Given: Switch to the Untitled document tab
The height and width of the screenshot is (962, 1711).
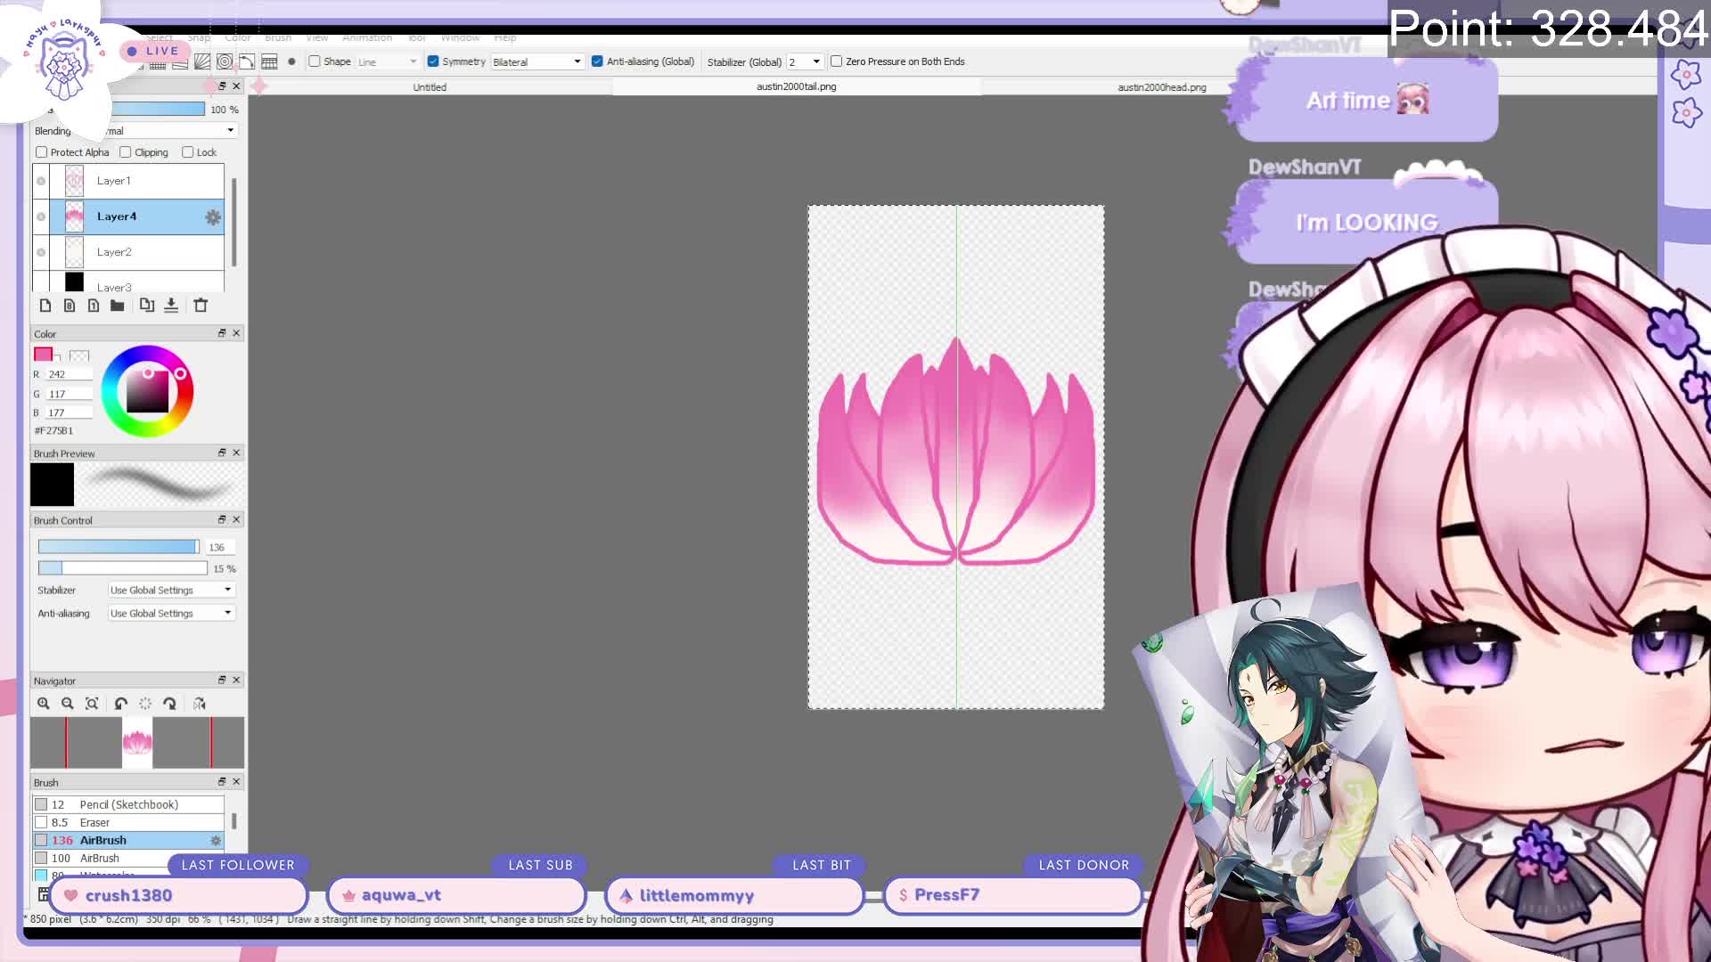Looking at the screenshot, I should (x=430, y=87).
